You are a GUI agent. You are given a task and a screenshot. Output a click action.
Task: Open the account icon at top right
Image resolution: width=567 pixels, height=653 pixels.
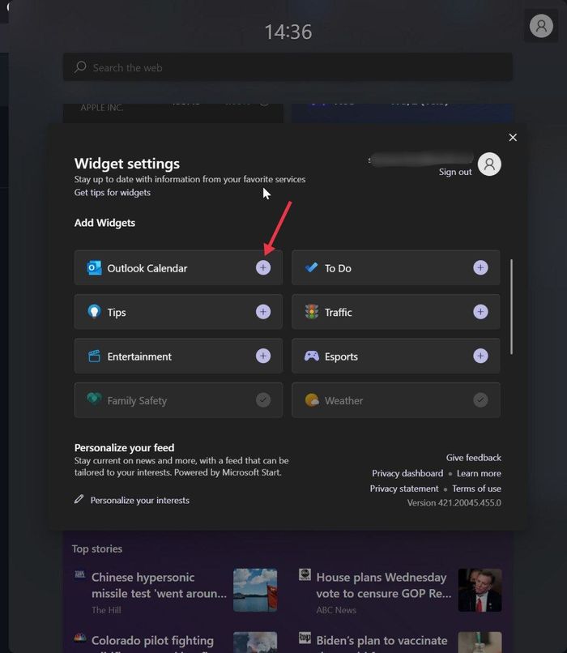540,26
